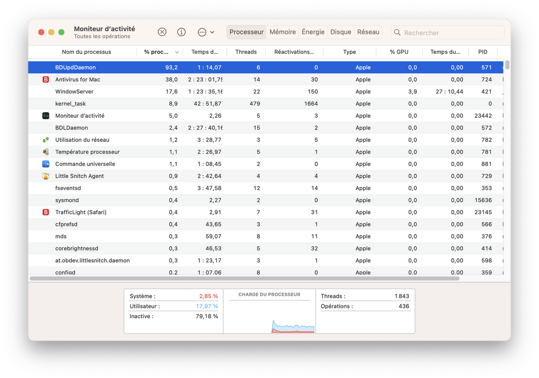Select the kernel_task process row

point(265,104)
